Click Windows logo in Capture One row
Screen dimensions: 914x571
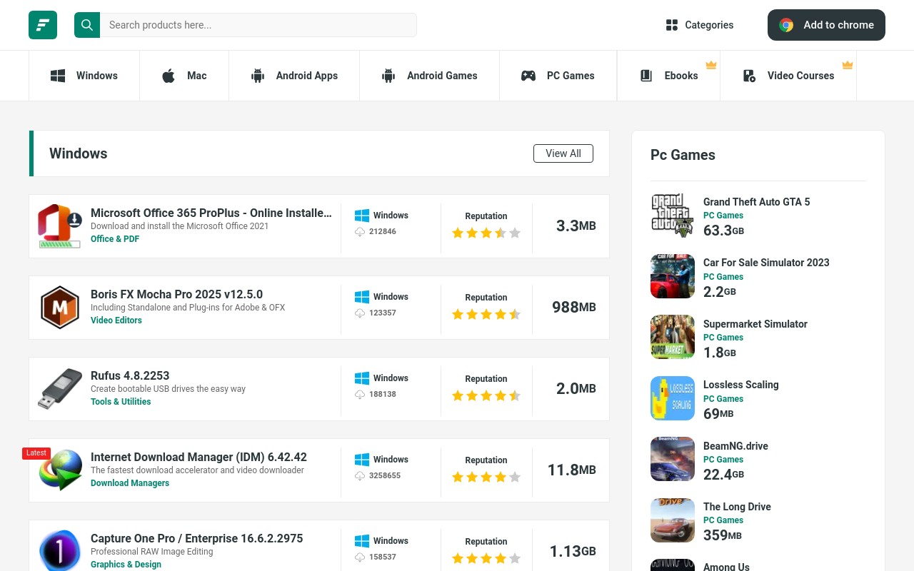[x=362, y=540]
